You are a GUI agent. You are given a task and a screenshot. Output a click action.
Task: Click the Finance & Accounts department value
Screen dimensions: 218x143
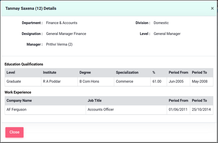62,23
